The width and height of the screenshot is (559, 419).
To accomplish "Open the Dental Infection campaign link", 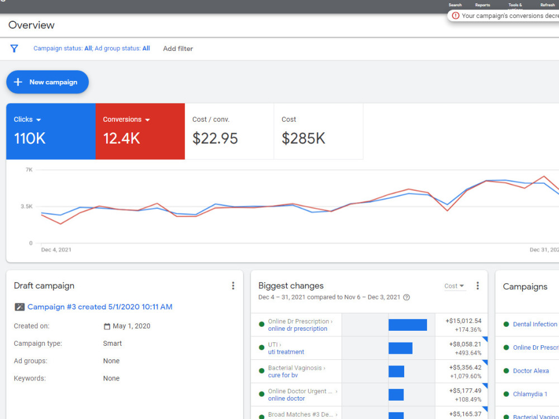I will 535,324.
